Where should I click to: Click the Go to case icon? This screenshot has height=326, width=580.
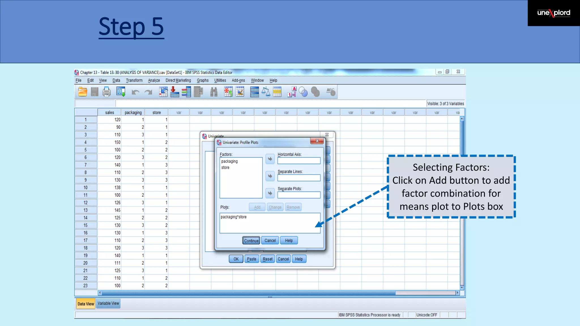coord(163,92)
